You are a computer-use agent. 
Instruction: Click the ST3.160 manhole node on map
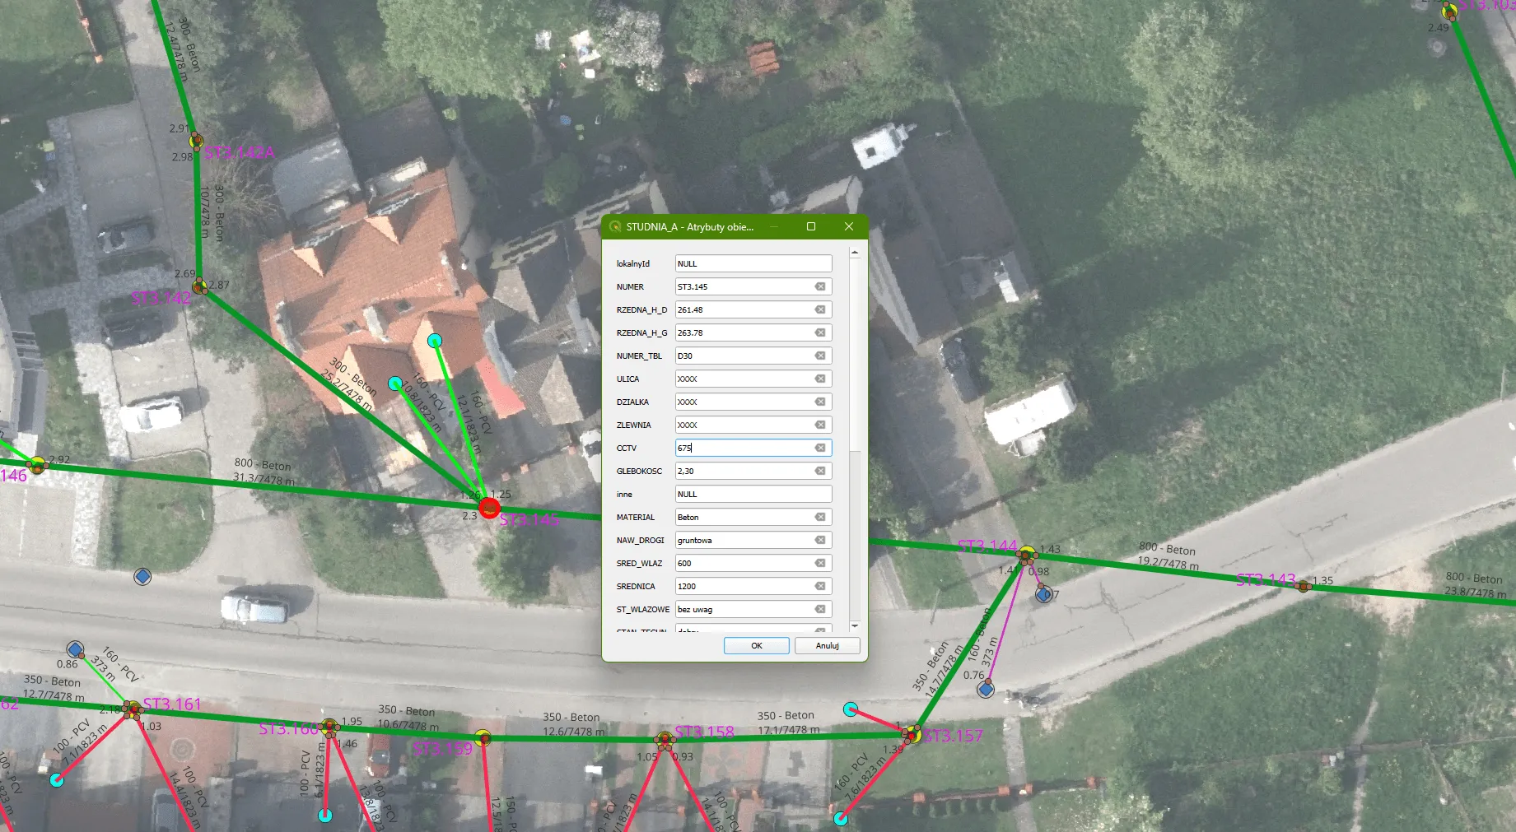click(x=329, y=727)
